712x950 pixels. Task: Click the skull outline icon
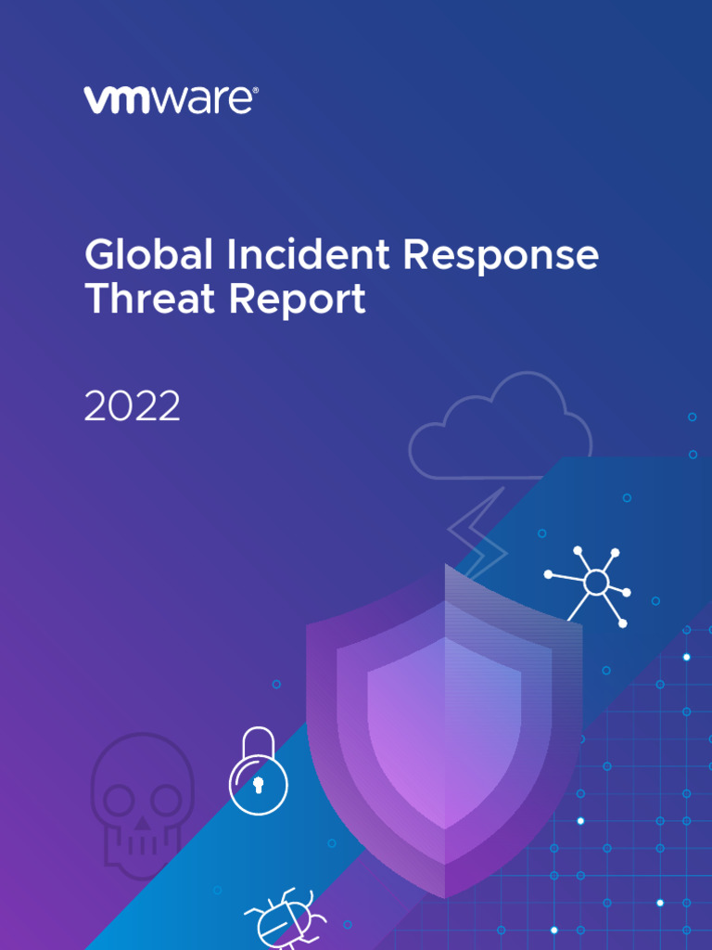[142, 806]
